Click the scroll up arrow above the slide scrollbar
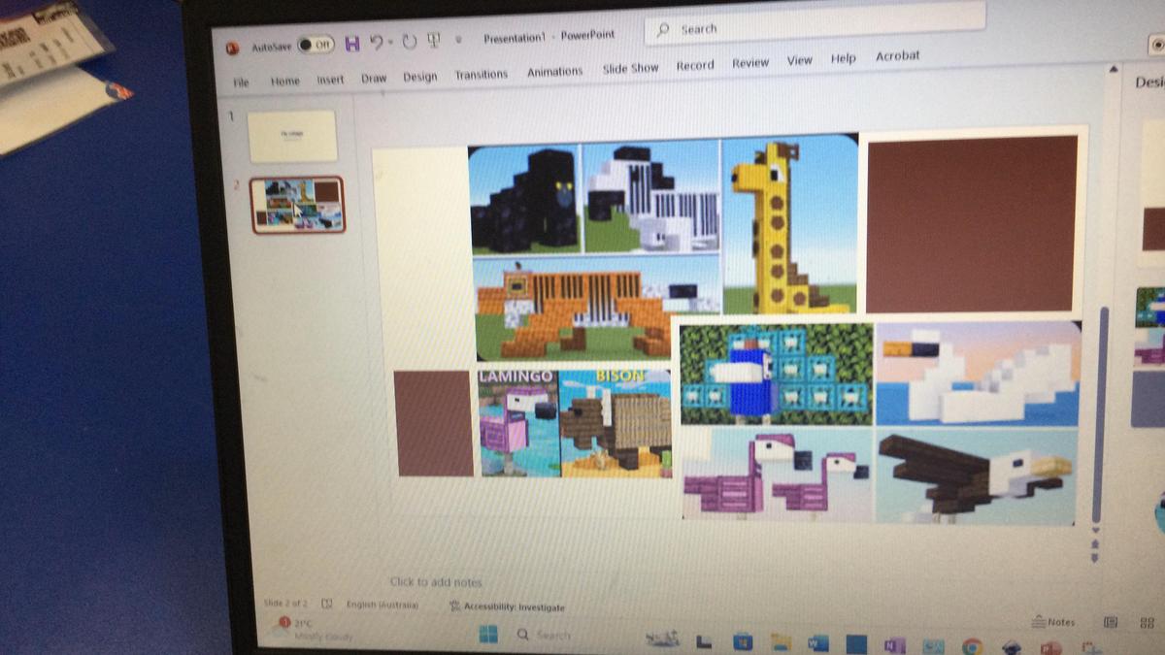Screen dimensions: 1165x655 [x=1114, y=69]
